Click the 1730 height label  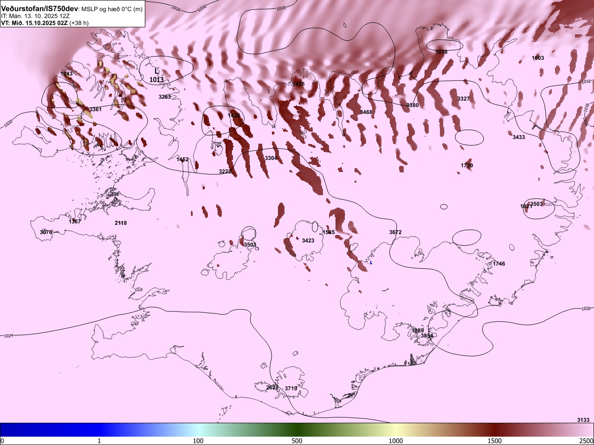(467, 165)
